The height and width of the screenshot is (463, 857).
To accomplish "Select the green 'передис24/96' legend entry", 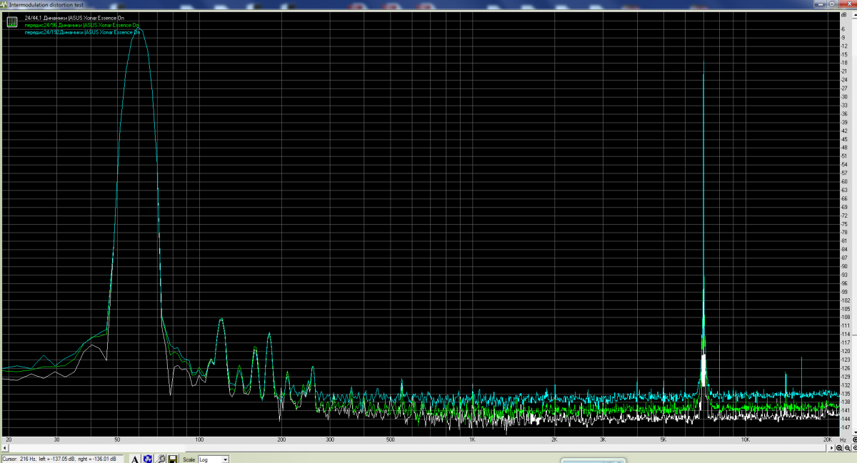I will tap(81, 24).
